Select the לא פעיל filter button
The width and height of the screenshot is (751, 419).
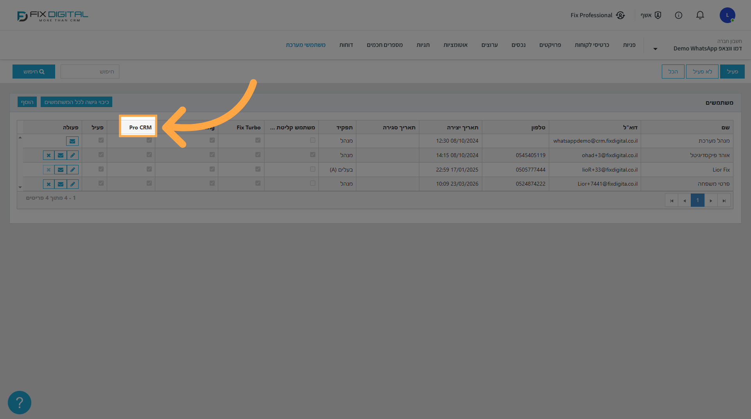pos(702,72)
